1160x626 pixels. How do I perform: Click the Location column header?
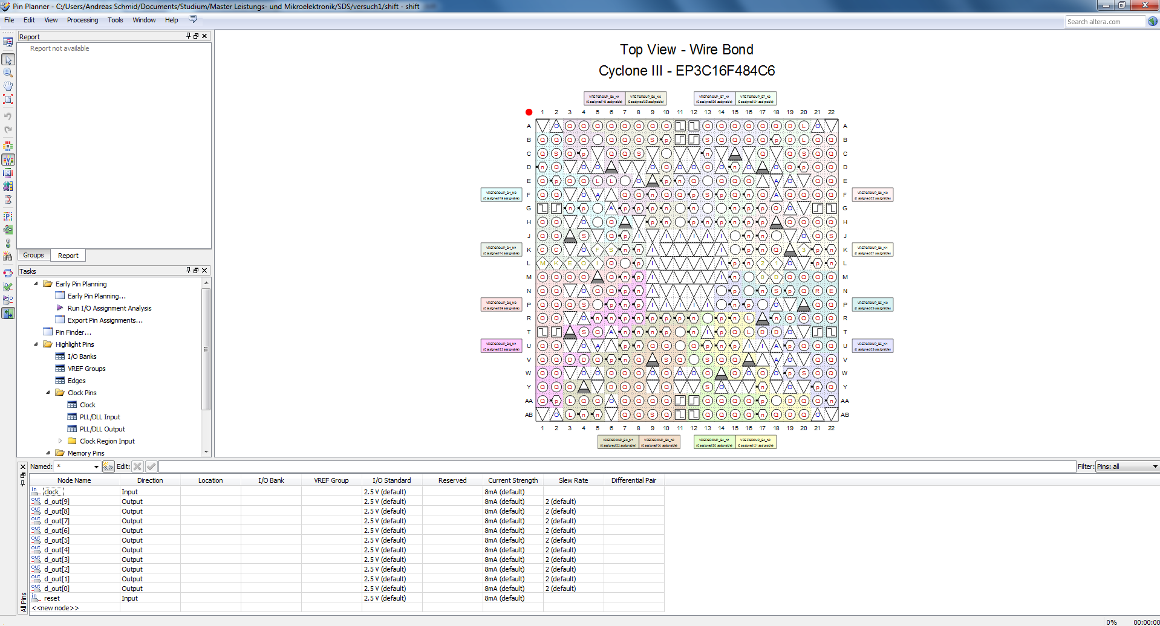pyautogui.click(x=210, y=480)
